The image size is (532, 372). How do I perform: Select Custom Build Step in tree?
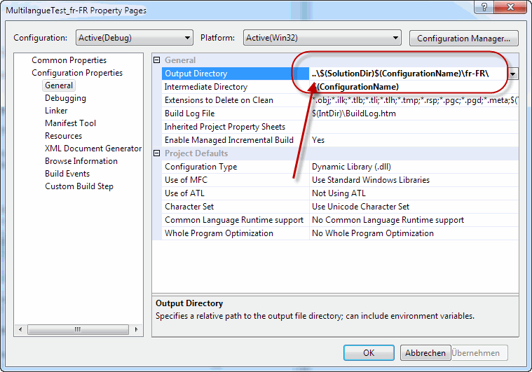click(79, 186)
